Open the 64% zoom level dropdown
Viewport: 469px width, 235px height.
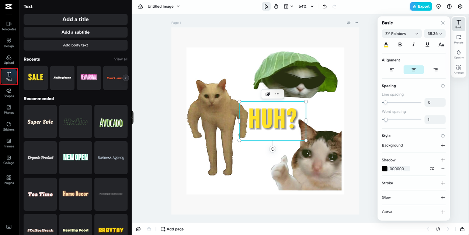306,7
